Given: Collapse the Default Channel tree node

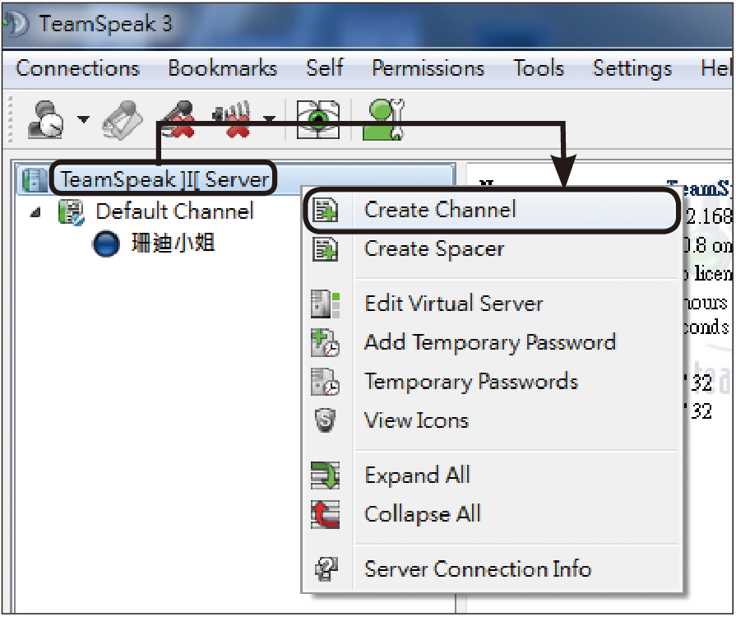Looking at the screenshot, I should (35, 213).
